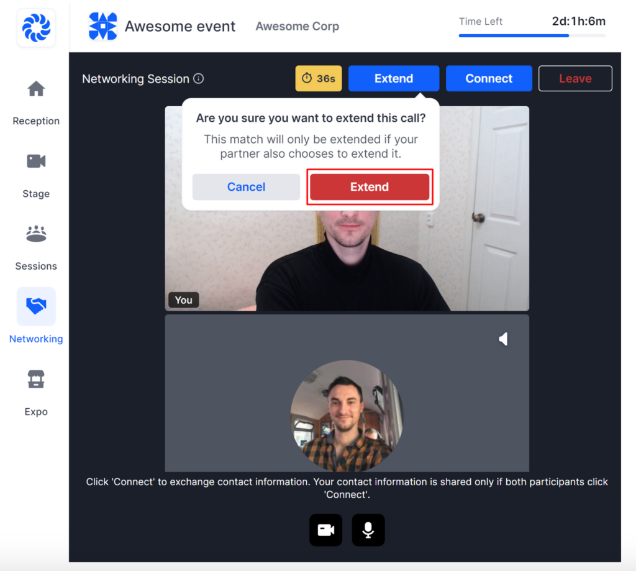Screen dimensions: 636x571
Task: Click the stopwatch icon in timer
Action: (307, 78)
